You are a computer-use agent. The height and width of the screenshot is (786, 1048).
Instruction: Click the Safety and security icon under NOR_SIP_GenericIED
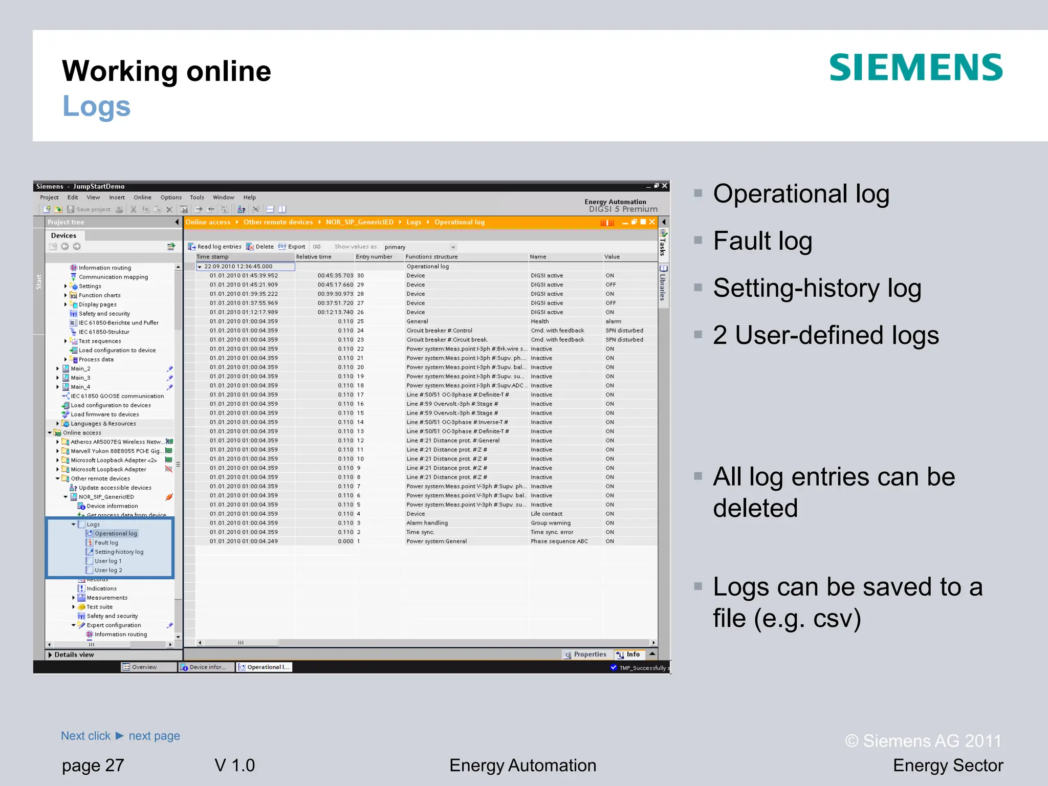point(81,616)
